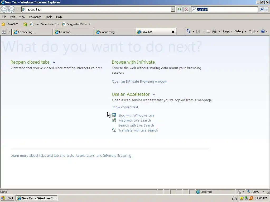Click the Search magnifier button
Viewport: 270px width, 202px height.
click(262, 9)
